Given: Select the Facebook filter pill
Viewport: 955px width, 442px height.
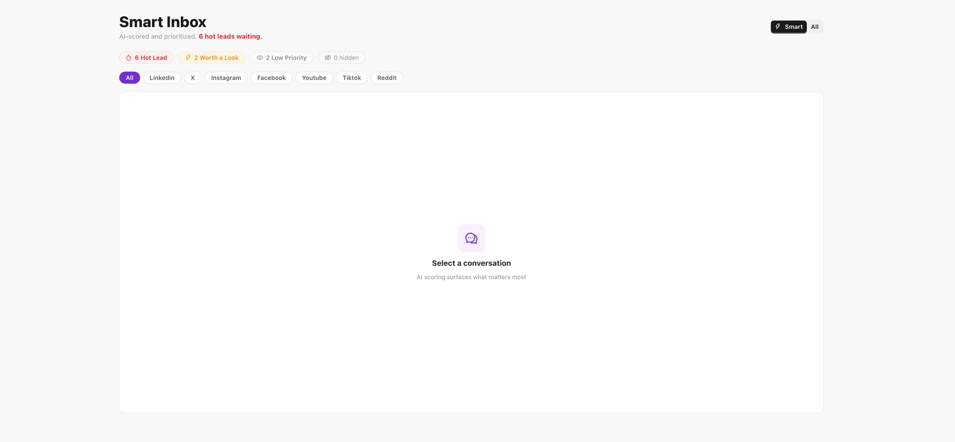Looking at the screenshot, I should coord(271,77).
